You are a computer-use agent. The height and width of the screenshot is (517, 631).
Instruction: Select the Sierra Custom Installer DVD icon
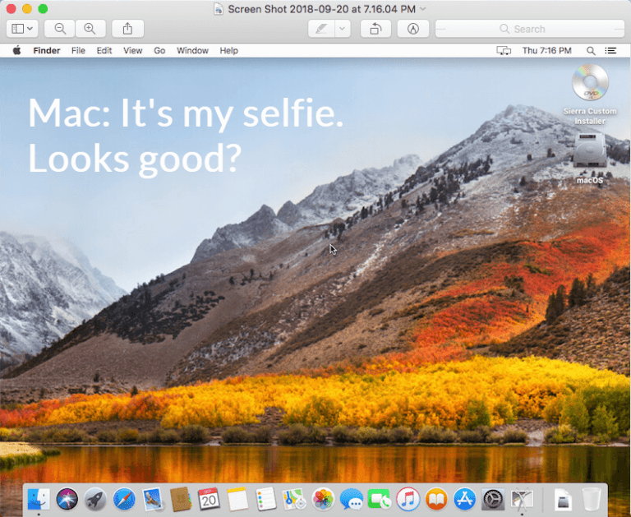point(590,82)
